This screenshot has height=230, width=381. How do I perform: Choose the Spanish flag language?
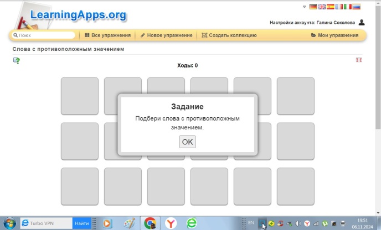[x=331, y=7]
